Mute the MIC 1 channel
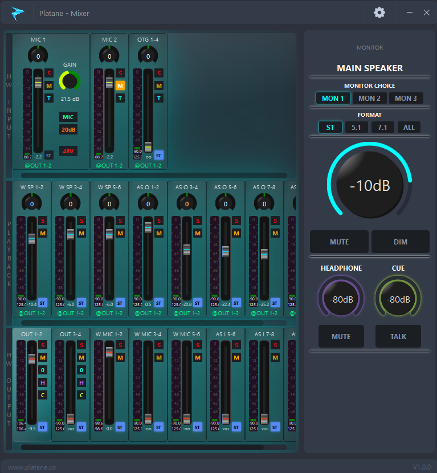The height and width of the screenshot is (473, 437). (49, 85)
